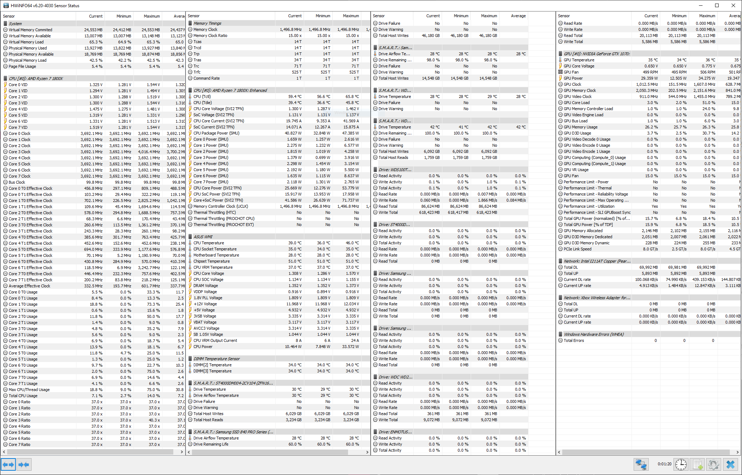Click the fourth panel's horizontal scrollbar left arrow

coord(559,452)
